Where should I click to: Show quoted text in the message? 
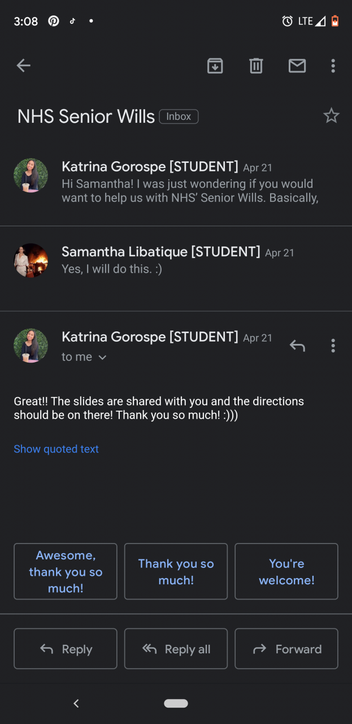pos(56,449)
